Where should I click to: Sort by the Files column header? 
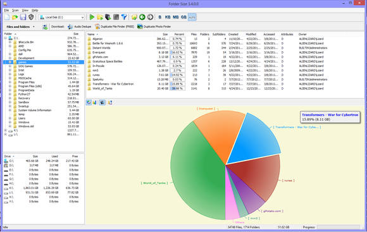[192, 34]
